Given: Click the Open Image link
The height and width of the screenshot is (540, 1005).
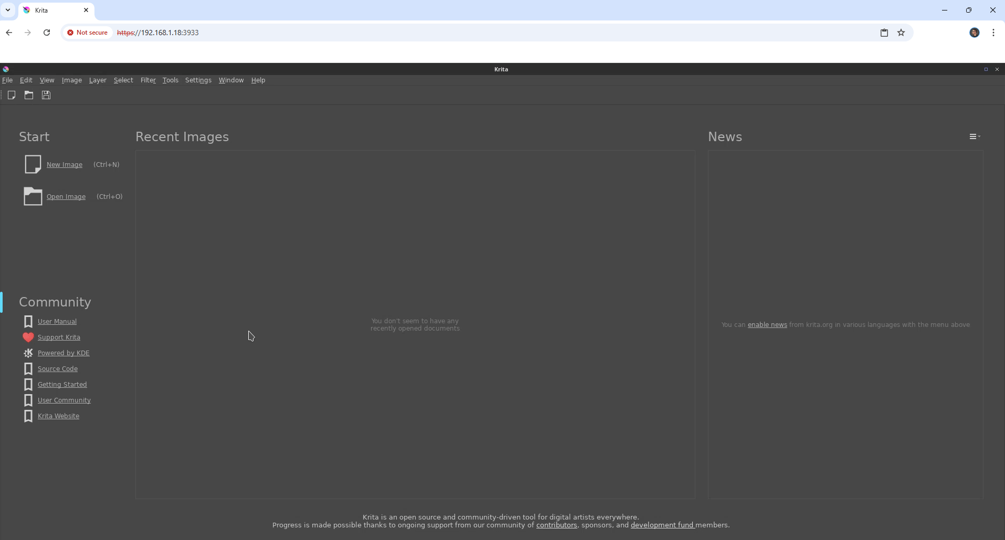Looking at the screenshot, I should 66,197.
